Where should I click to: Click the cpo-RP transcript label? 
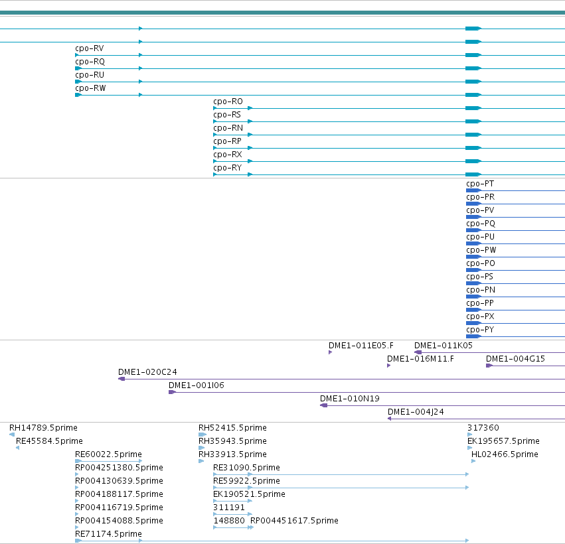tap(227, 141)
